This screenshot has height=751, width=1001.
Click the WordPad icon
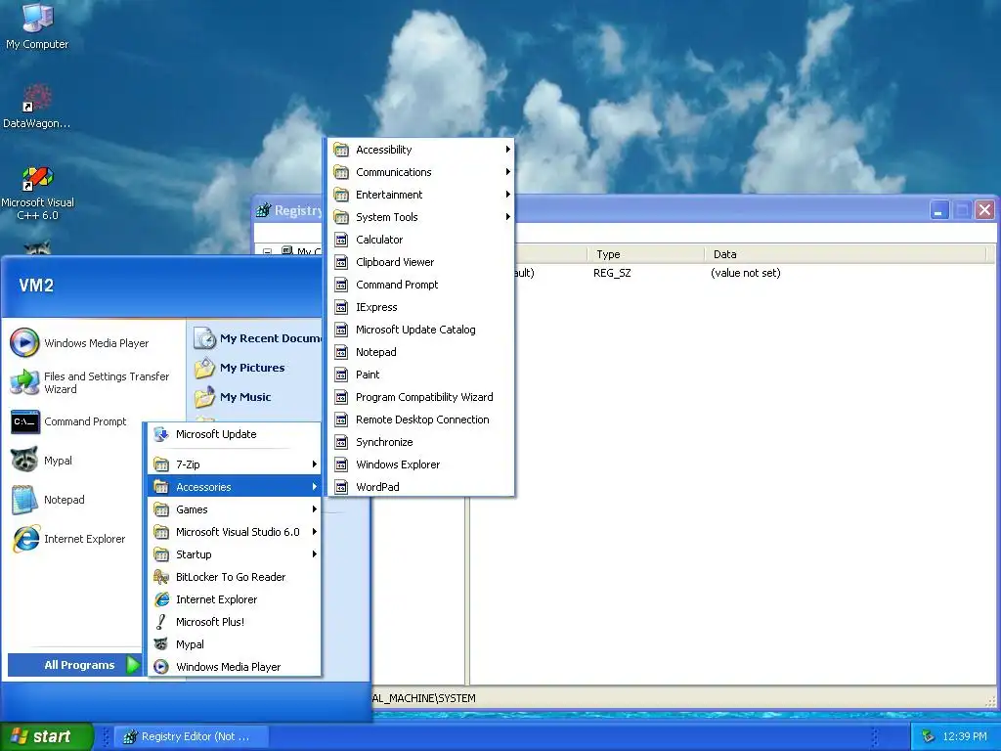pyautogui.click(x=341, y=487)
